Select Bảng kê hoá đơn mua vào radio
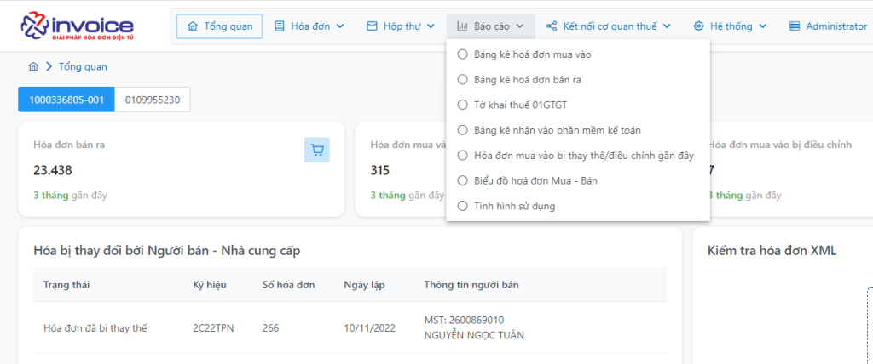Image resolution: width=873 pixels, height=364 pixels. (462, 54)
